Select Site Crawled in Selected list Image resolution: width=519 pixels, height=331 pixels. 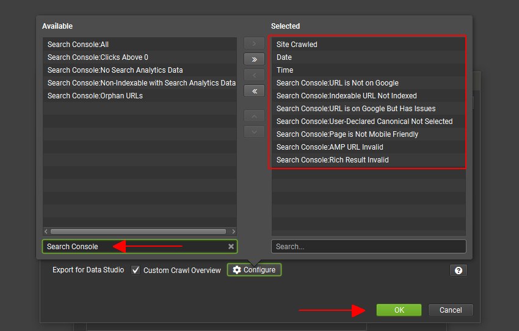[x=368, y=45]
